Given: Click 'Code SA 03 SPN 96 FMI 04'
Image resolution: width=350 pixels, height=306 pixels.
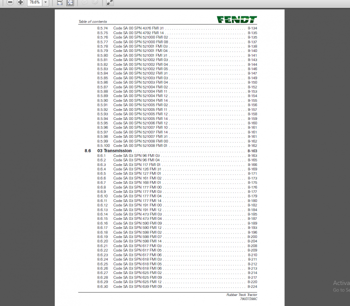Looking at the screenshot, I should (x=136, y=160).
